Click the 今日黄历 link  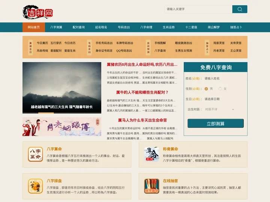click(42, 43)
